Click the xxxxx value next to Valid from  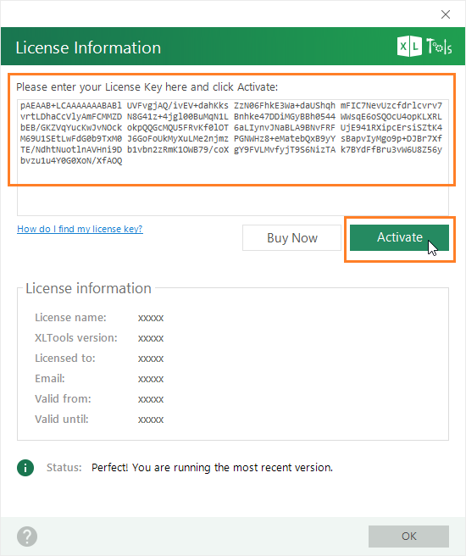(151, 399)
